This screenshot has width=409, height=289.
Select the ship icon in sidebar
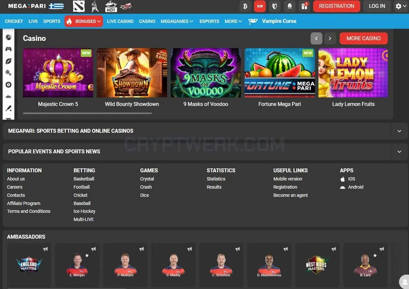point(9,96)
